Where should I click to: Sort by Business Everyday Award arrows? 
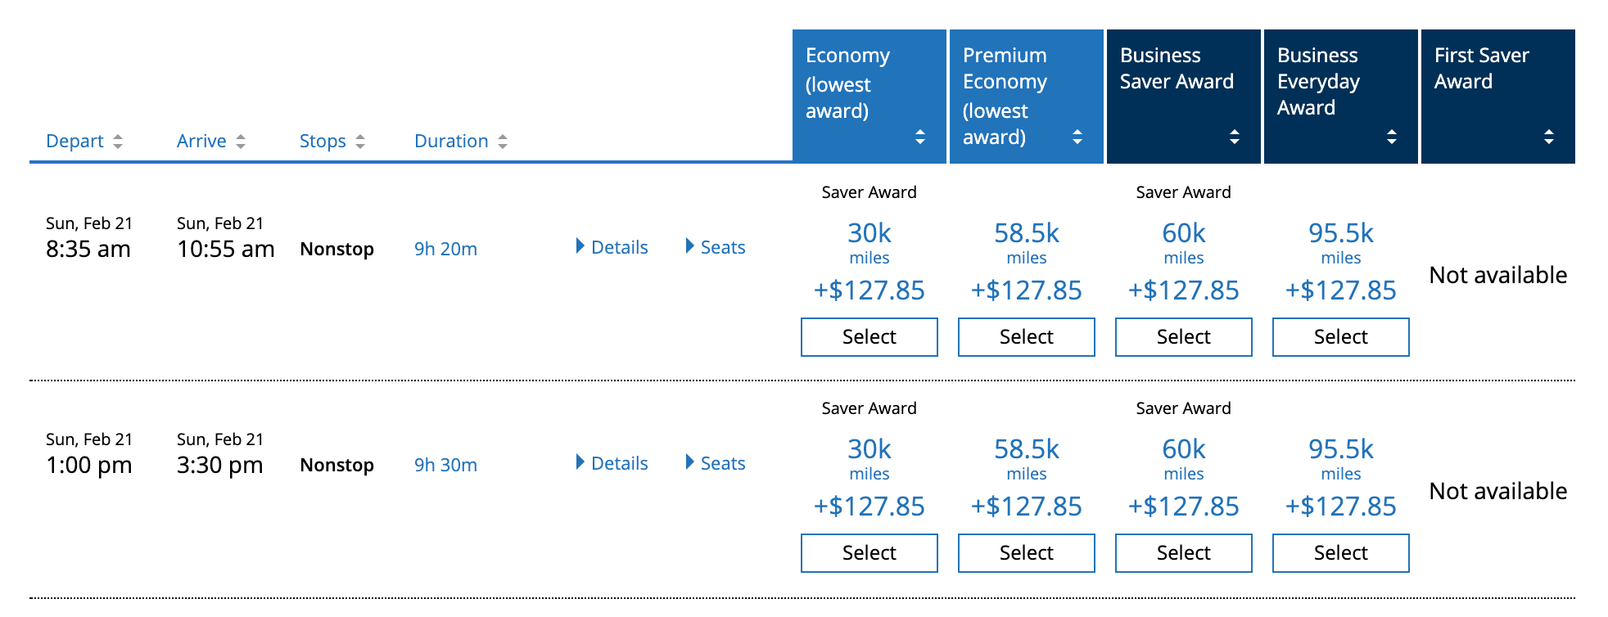pos(1392,137)
